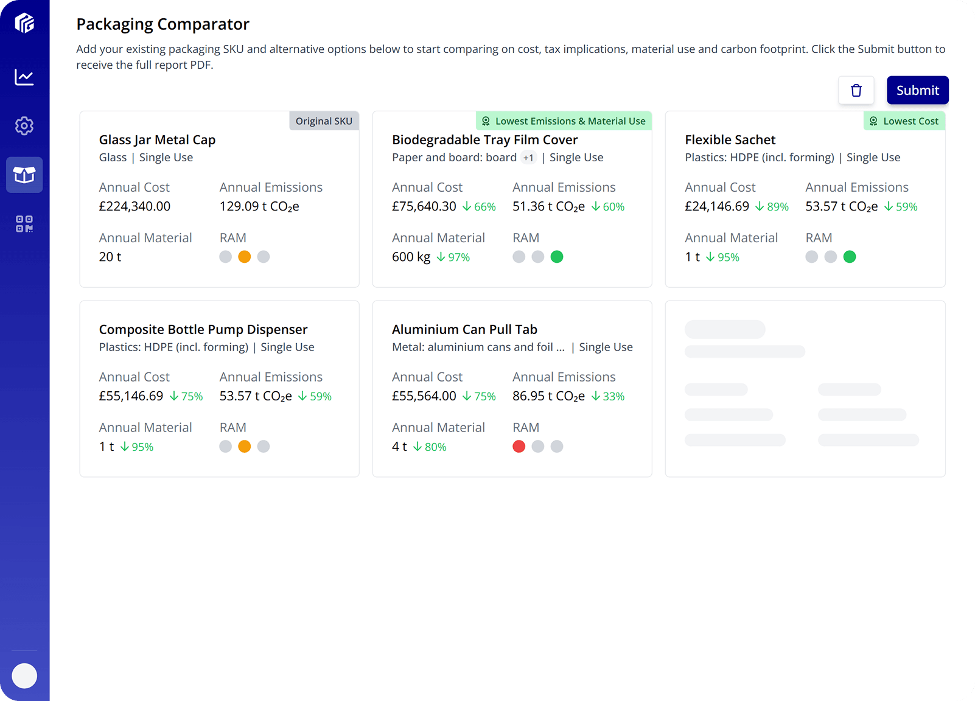Open the QR code sidebar icon
Viewport: 975px width, 701px height.
[24, 224]
